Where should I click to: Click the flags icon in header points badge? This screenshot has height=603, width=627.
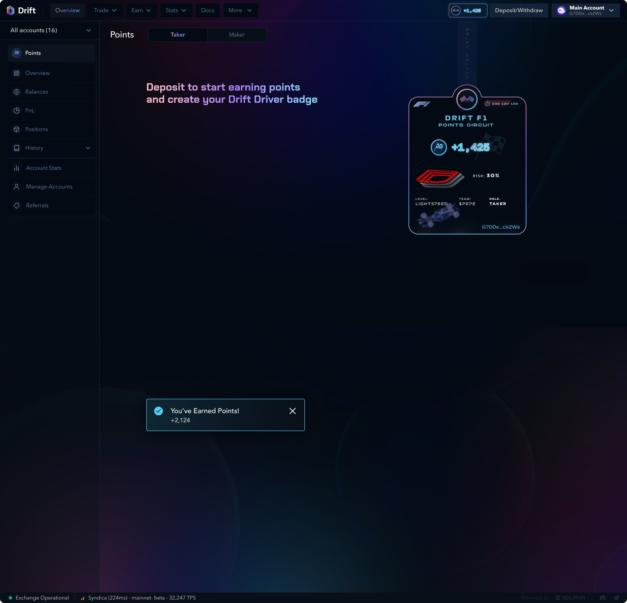[x=456, y=10]
